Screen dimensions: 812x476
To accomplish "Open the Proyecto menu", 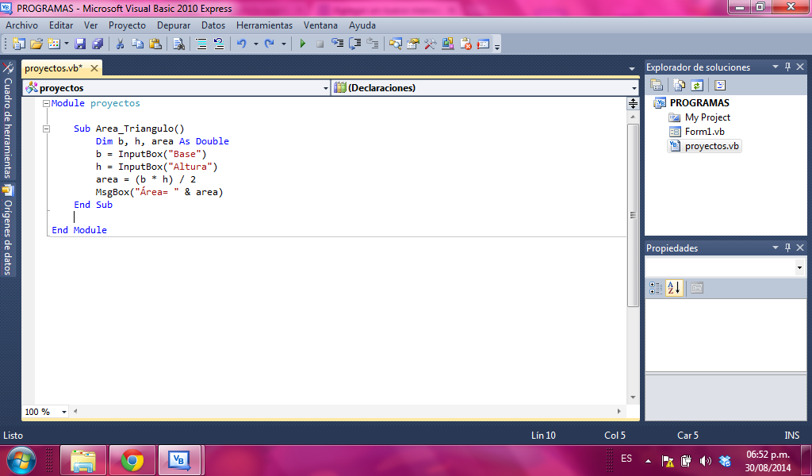I will [x=128, y=25].
